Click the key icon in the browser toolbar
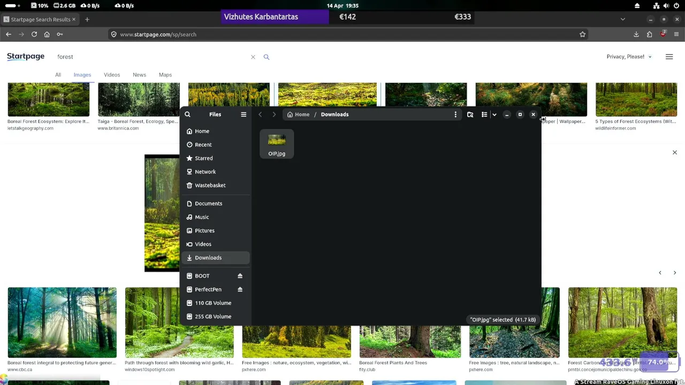This screenshot has width=685, height=385. point(60,34)
